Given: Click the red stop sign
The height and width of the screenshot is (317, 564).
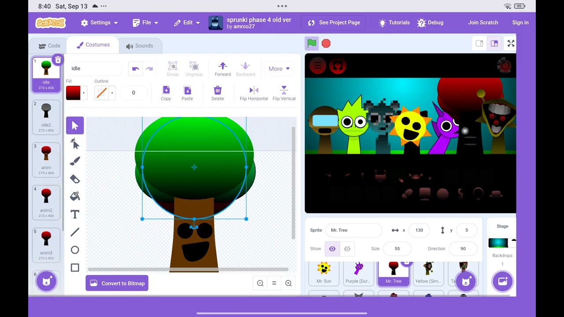Looking at the screenshot, I should 326,43.
